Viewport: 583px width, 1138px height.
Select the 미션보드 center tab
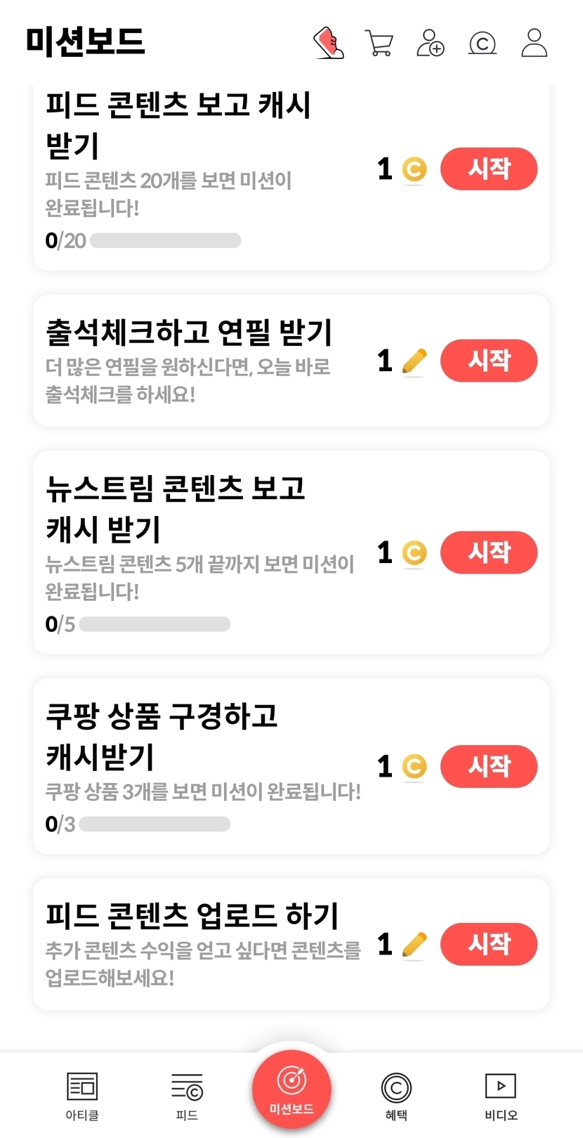[291, 1088]
